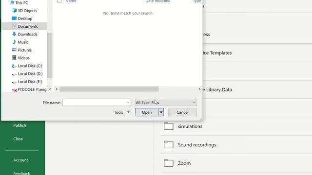Open Feedback in Excel backstage menu
Viewport: 312px width, 175px height.
(x=21, y=173)
